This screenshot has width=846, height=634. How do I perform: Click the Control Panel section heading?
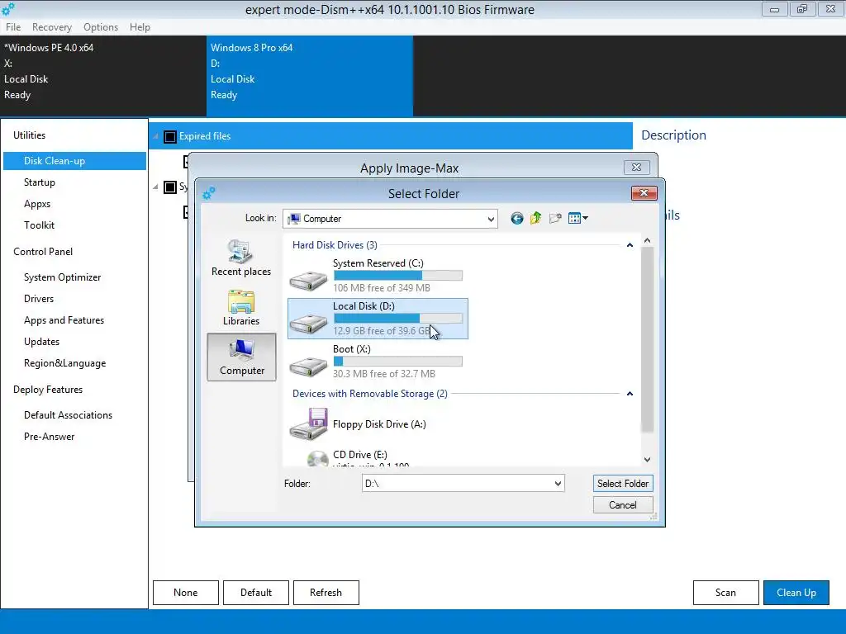[43, 252]
